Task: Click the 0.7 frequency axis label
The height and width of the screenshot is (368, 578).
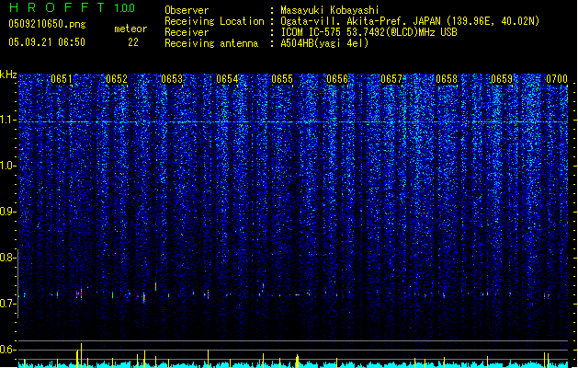Action: [7, 304]
